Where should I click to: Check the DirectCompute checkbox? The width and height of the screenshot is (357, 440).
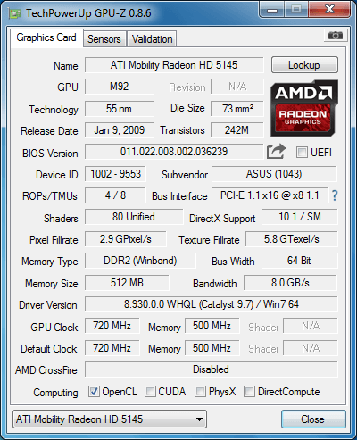249,392
